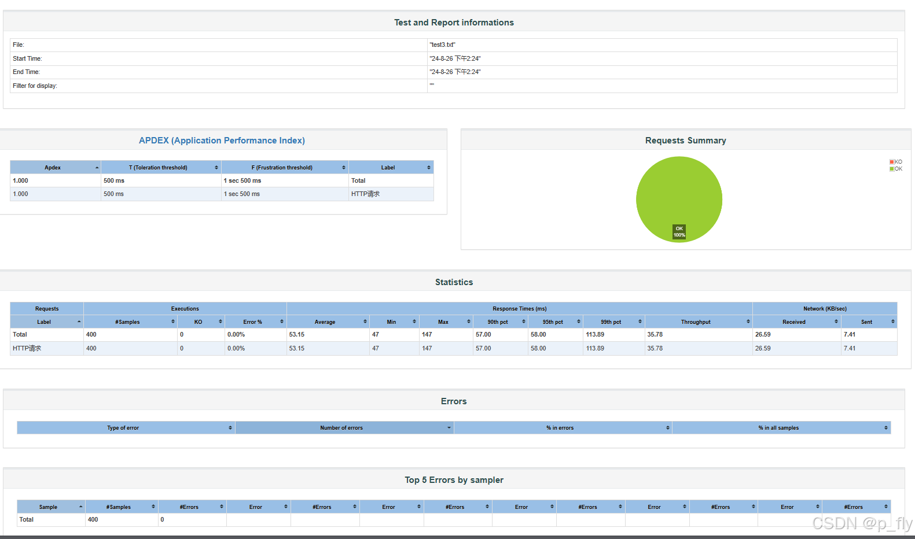
Task: Sort by % in all samples column arrow
Action: (x=886, y=428)
